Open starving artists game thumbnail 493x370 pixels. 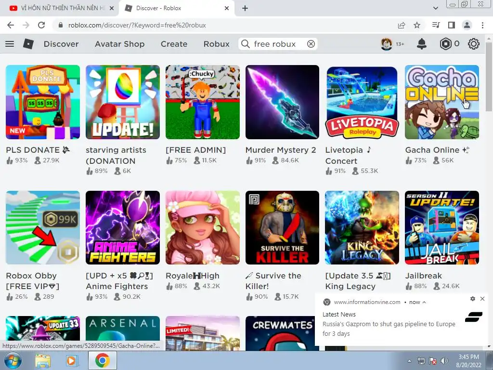click(123, 102)
